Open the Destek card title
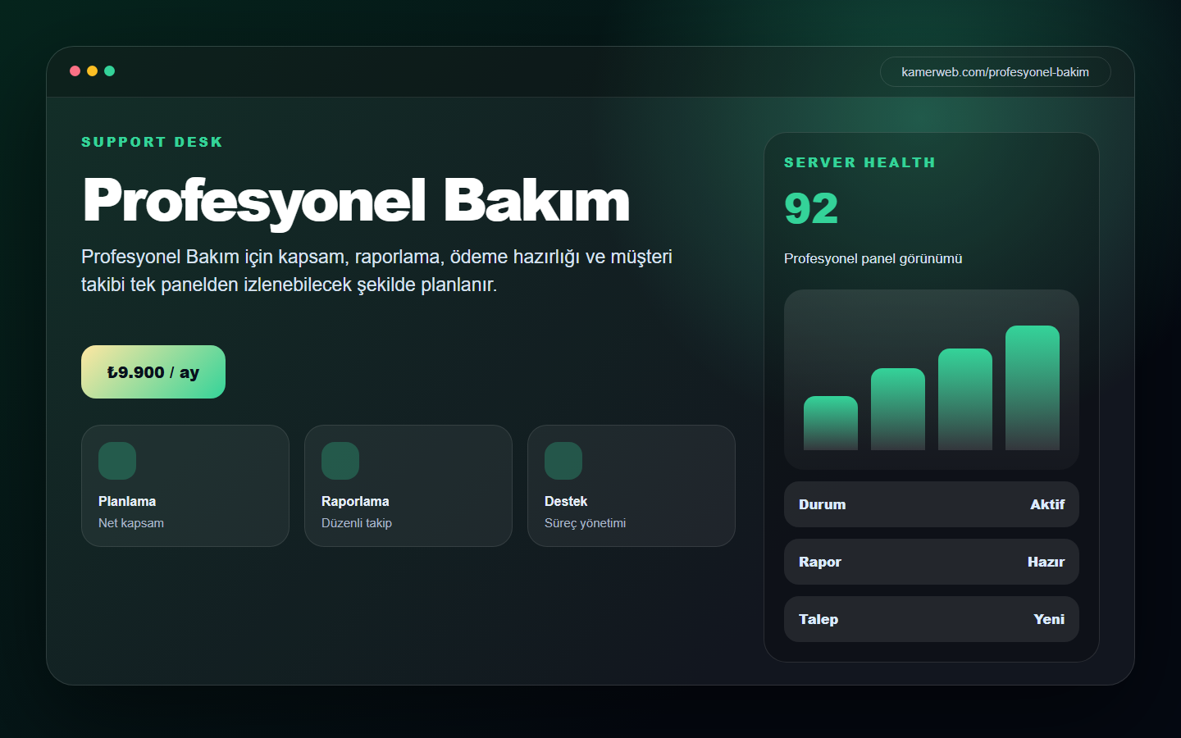Screen dimensions: 1181x738 coord(566,501)
